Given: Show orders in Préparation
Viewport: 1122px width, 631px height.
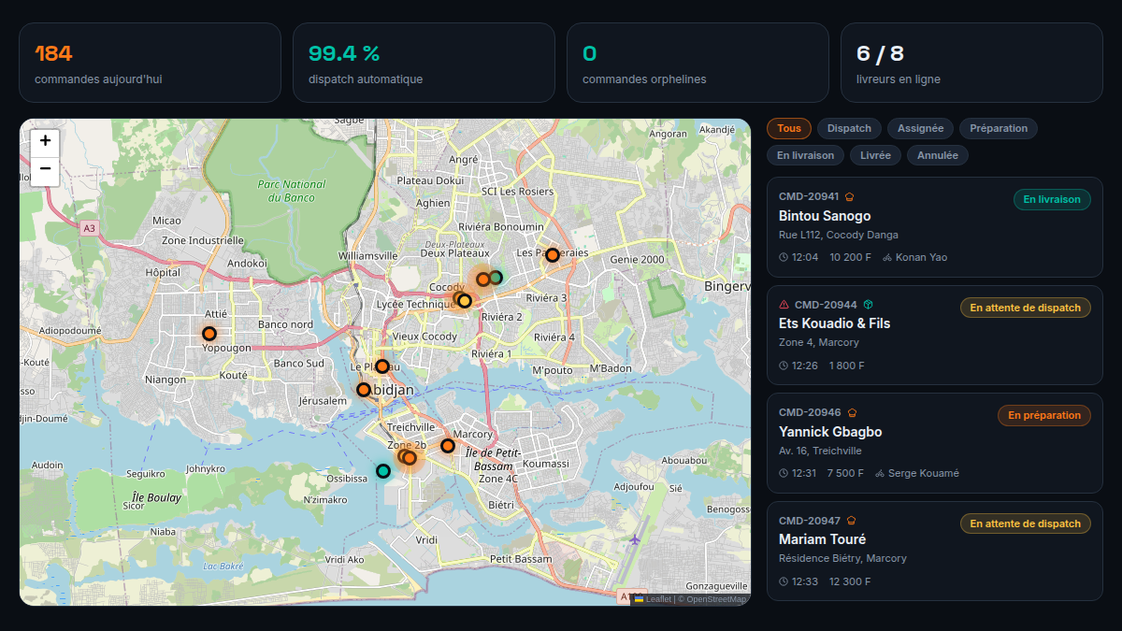Looking at the screenshot, I should (999, 129).
